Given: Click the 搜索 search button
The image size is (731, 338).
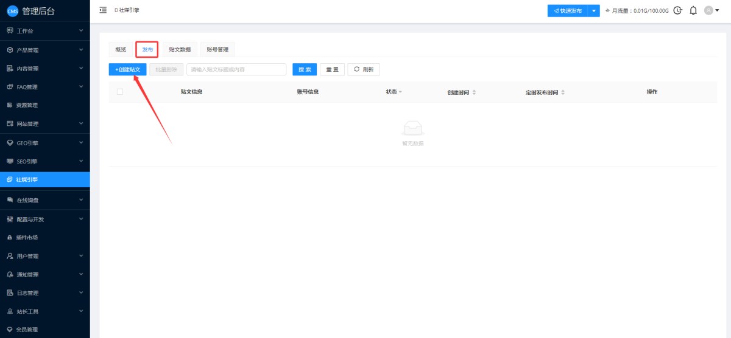Looking at the screenshot, I should [x=305, y=69].
